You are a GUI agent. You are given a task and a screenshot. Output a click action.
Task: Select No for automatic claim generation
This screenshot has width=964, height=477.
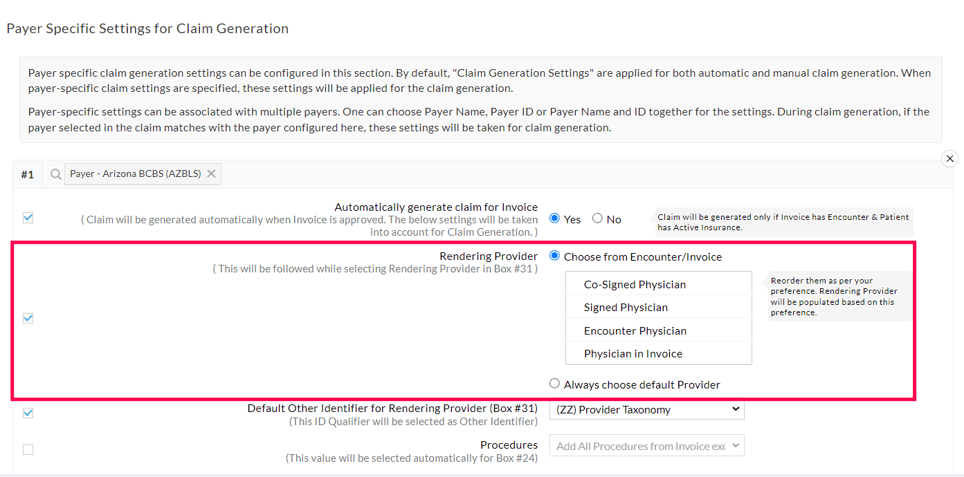pos(597,218)
